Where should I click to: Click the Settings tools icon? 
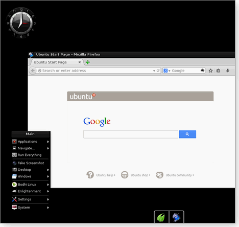pyautogui.click(x=14, y=199)
